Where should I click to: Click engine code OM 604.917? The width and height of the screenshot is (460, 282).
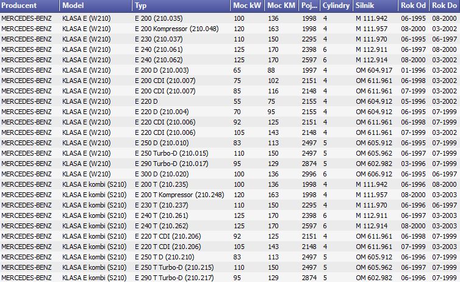pyautogui.click(x=374, y=70)
